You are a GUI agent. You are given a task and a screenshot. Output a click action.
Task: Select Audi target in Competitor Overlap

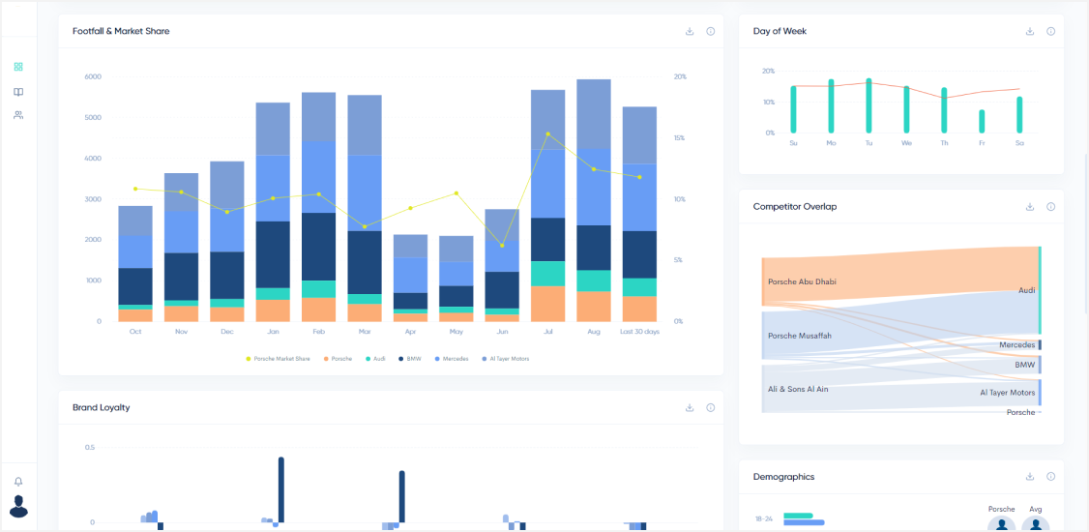[x=1040, y=290]
